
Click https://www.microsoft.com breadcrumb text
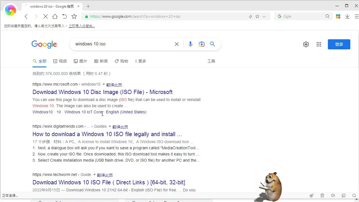pos(55,84)
